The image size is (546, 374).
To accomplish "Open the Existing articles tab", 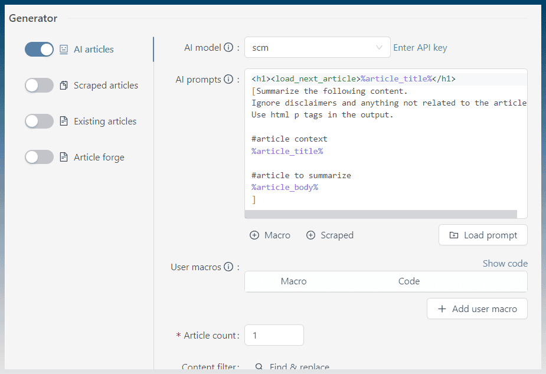I will tap(105, 122).
